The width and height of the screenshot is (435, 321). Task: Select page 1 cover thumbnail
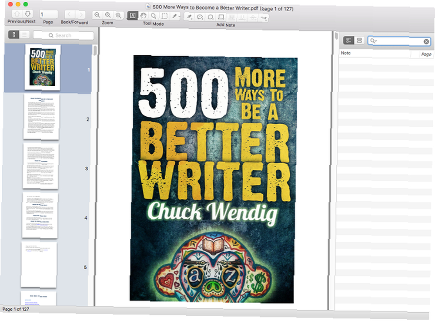pos(43,68)
